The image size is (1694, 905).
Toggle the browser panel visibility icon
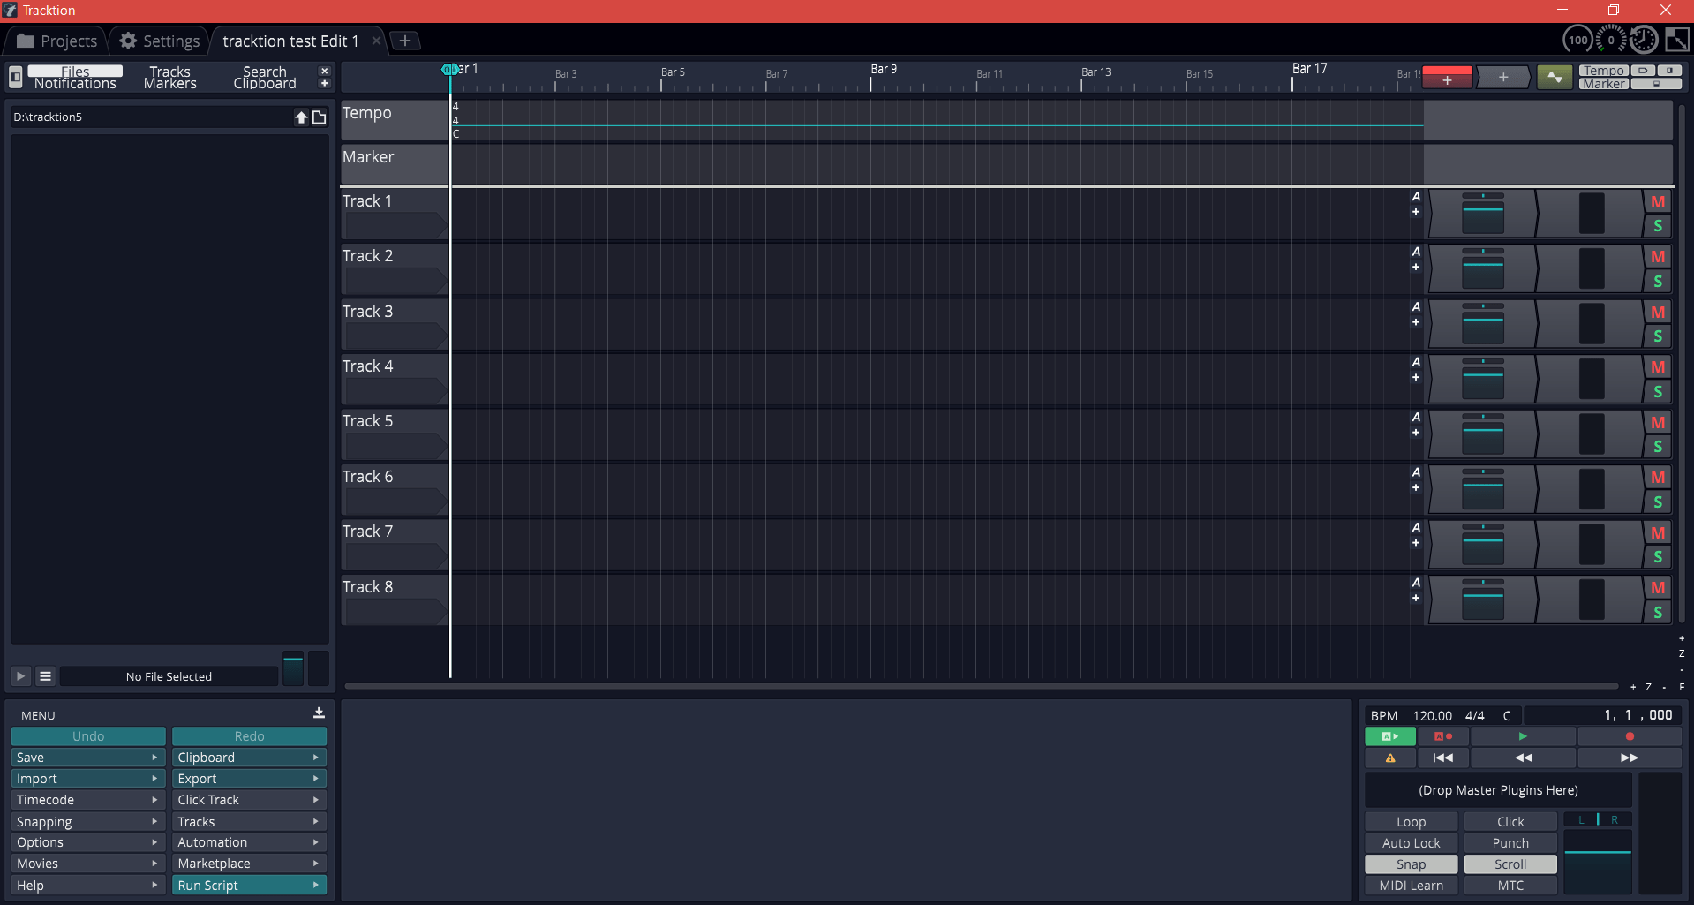pyautogui.click(x=15, y=78)
